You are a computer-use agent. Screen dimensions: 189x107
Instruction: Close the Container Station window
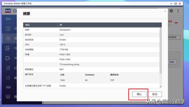180,4
